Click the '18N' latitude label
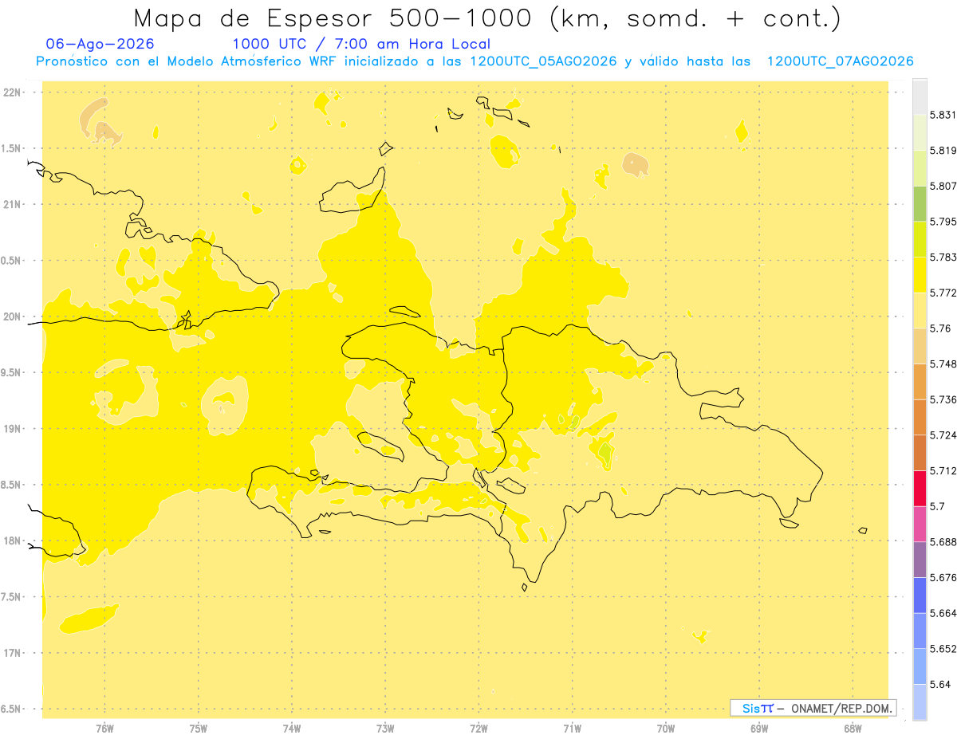This screenshot has height=739, width=957. pyautogui.click(x=13, y=540)
